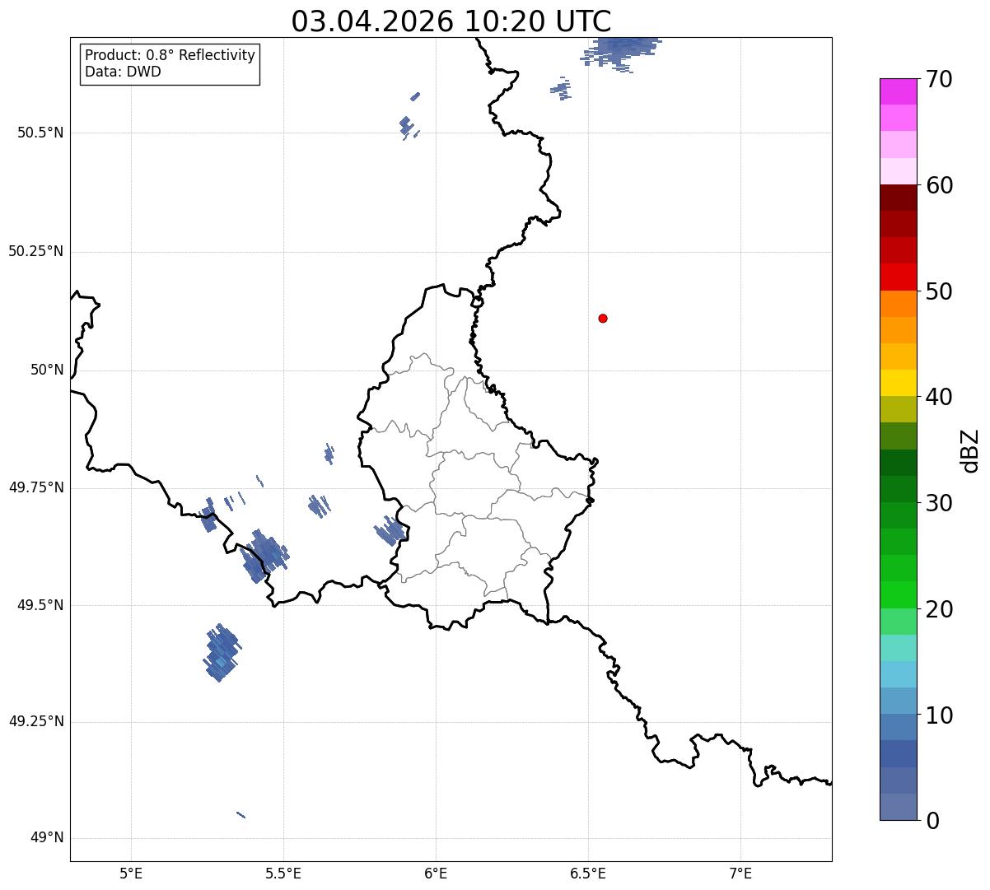Click the dBZ colorbar axis label
The width and height of the screenshot is (990, 890).
click(970, 450)
